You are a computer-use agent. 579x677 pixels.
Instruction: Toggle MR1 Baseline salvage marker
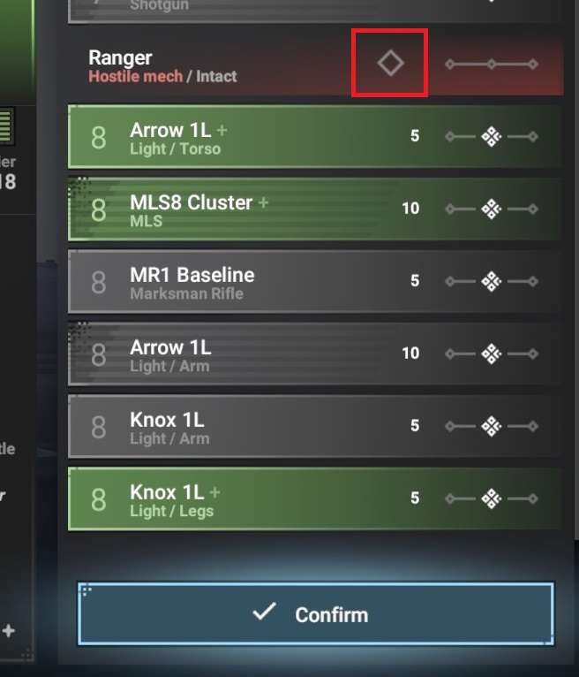(491, 282)
